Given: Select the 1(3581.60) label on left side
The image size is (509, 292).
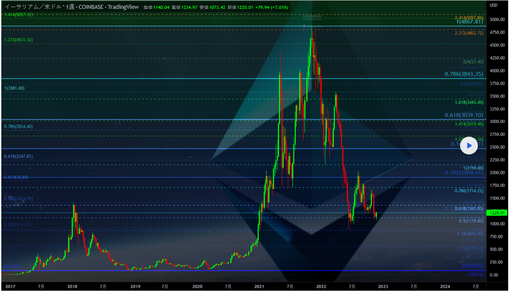Looking at the screenshot, I should [x=14, y=88].
